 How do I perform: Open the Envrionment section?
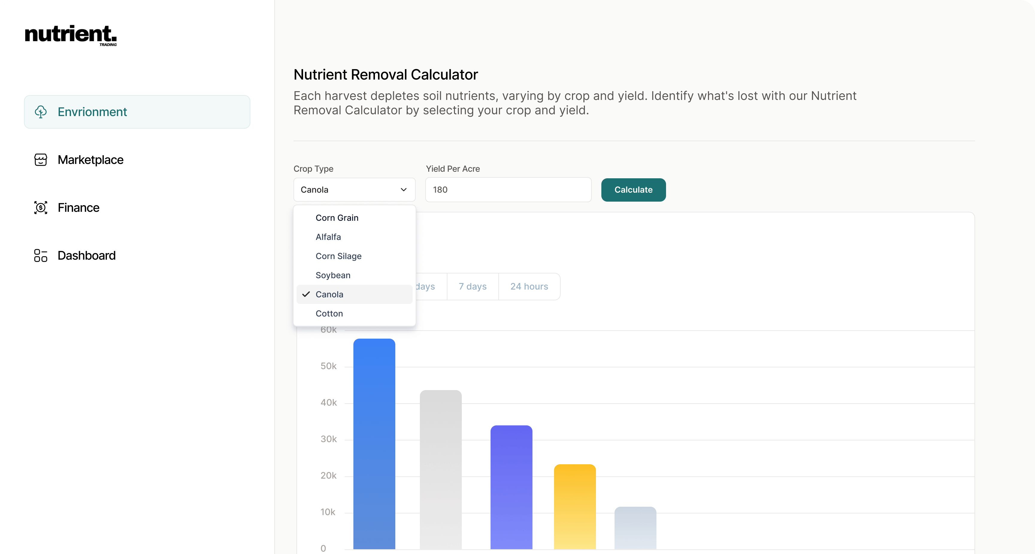[137, 112]
